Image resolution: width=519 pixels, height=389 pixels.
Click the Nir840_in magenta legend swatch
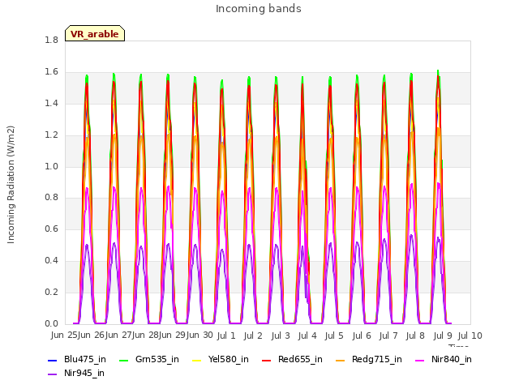pos(420,360)
